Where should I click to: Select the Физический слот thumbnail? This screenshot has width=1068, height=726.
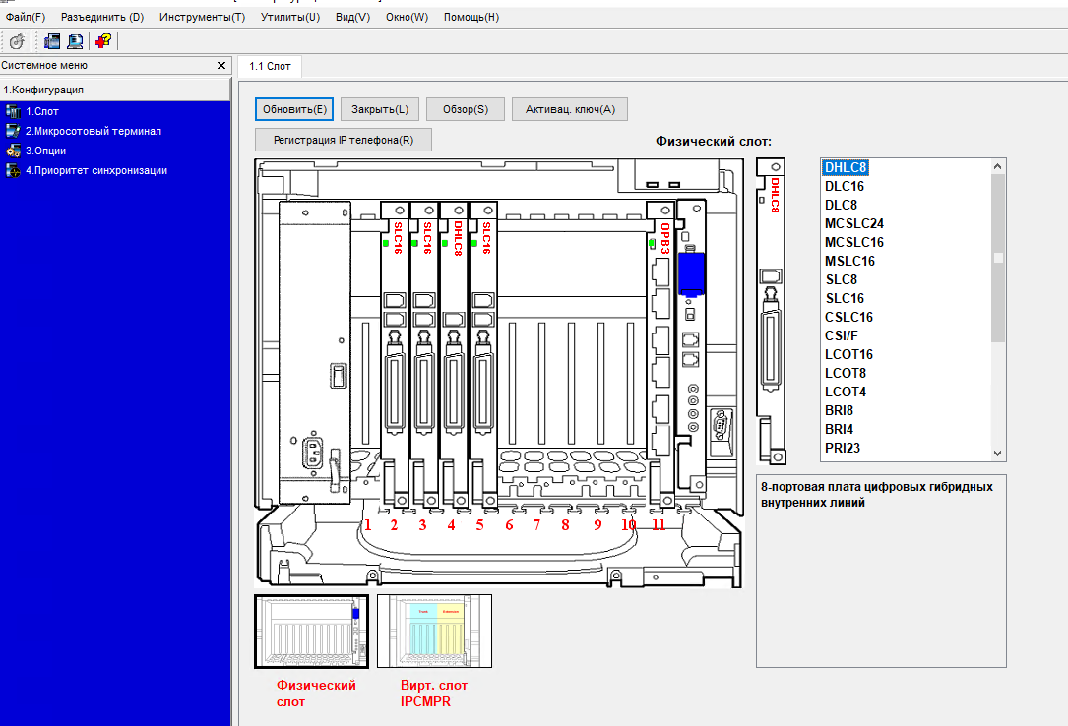[x=311, y=632]
